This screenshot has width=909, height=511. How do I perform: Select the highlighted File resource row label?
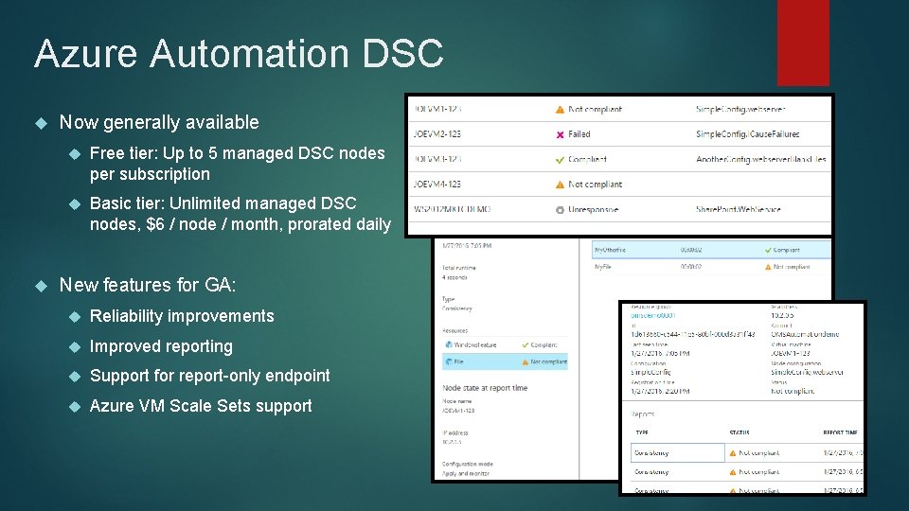458,361
